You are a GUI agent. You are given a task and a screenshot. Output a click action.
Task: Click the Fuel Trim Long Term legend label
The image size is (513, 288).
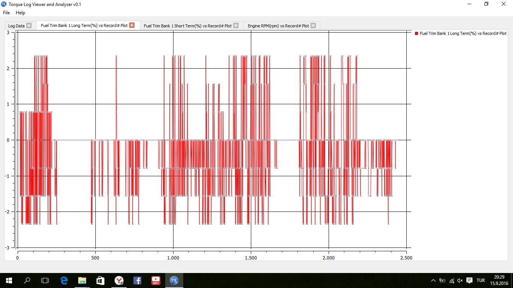pos(463,33)
